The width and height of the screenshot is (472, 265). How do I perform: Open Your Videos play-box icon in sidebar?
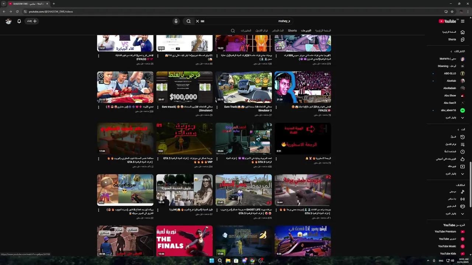pyautogui.click(x=462, y=166)
